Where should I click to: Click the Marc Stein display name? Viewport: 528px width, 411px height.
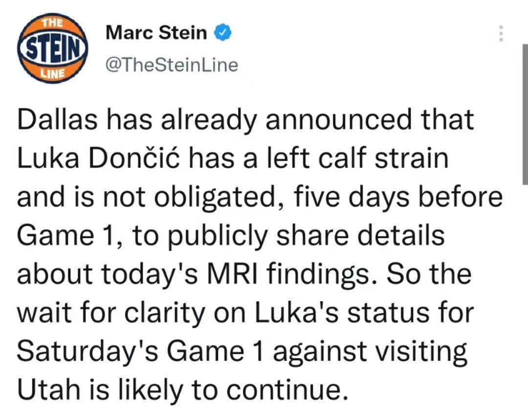(156, 33)
